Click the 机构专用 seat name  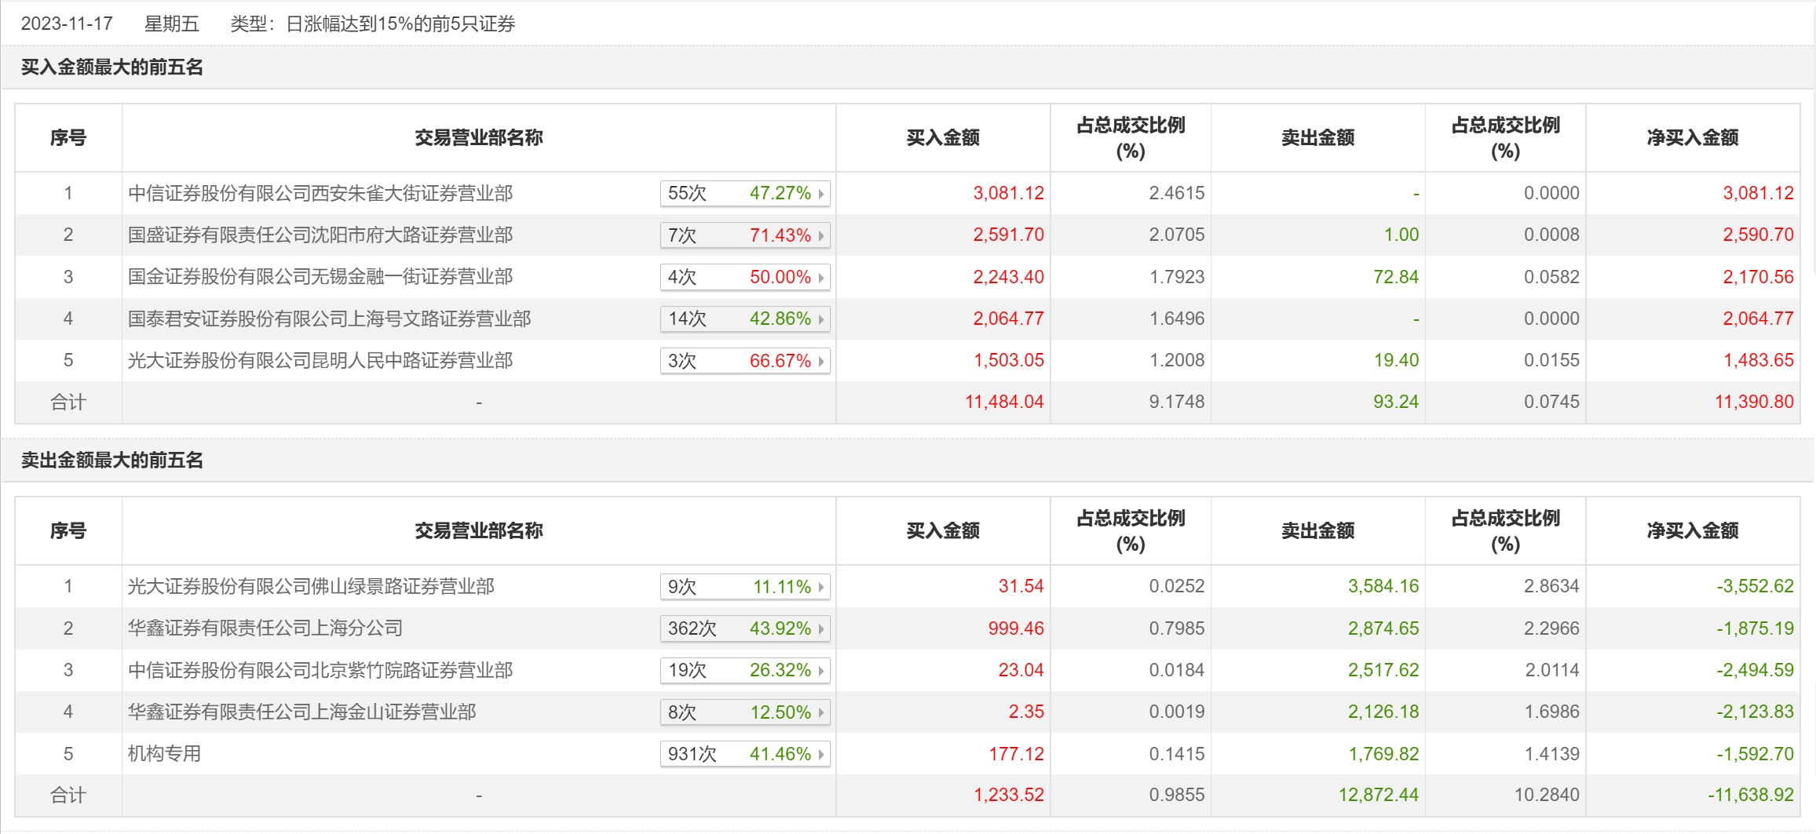click(165, 753)
